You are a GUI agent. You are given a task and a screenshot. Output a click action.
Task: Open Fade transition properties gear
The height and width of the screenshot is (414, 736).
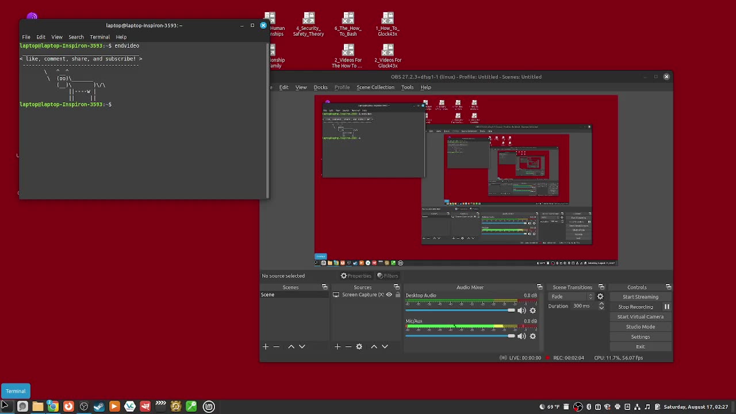[600, 297]
